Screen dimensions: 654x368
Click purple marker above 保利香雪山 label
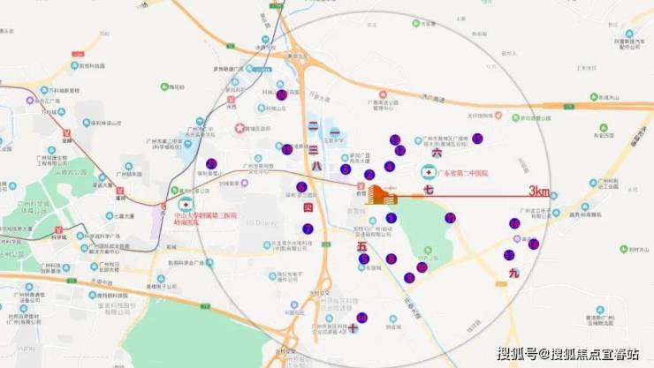click(x=211, y=163)
